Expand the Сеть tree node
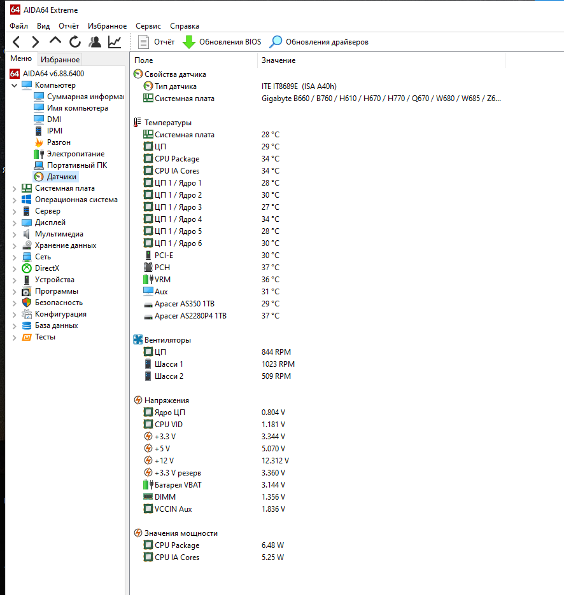The height and width of the screenshot is (595, 564). [15, 257]
